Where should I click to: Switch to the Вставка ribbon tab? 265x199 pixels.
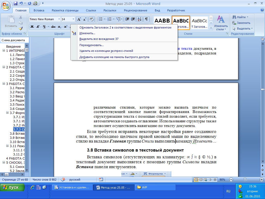tap(39, 10)
